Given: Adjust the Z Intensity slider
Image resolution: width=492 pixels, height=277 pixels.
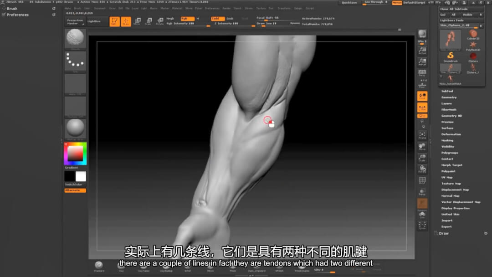Looking at the screenshot, I should tap(233, 24).
